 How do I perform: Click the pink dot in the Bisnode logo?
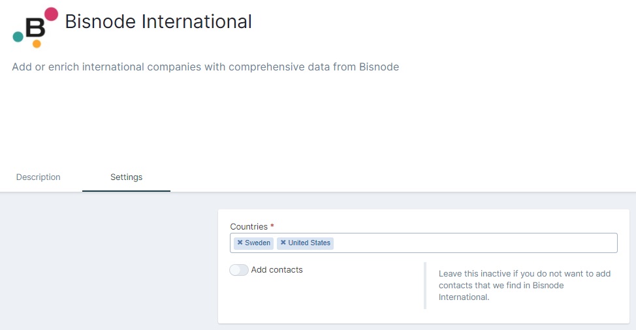pos(51,14)
